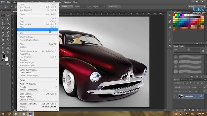
Task: Expand the Purge submenu
Action: pyautogui.click(x=38, y=80)
